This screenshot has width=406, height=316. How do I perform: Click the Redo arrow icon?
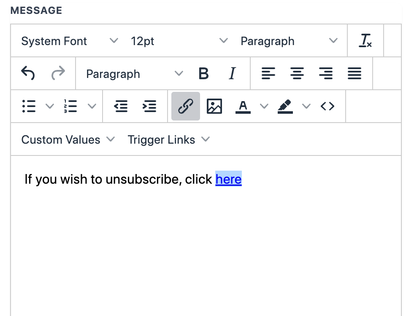58,73
